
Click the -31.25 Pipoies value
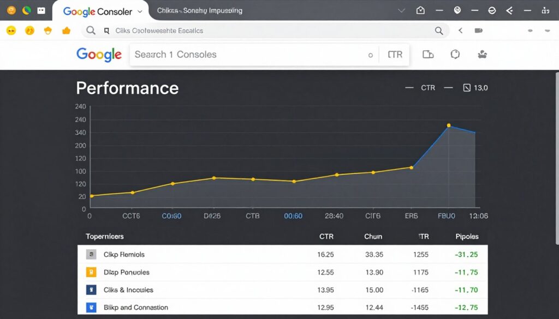466,255
